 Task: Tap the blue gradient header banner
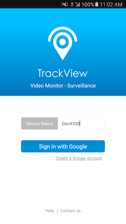63,52
